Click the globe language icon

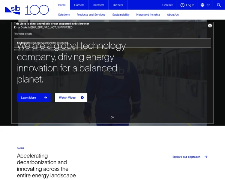pyautogui.click(x=202, y=5)
